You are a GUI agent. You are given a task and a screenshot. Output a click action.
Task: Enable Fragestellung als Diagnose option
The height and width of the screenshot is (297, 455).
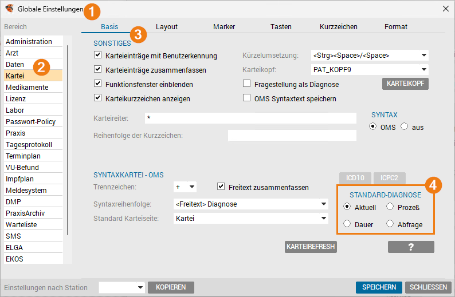point(247,84)
